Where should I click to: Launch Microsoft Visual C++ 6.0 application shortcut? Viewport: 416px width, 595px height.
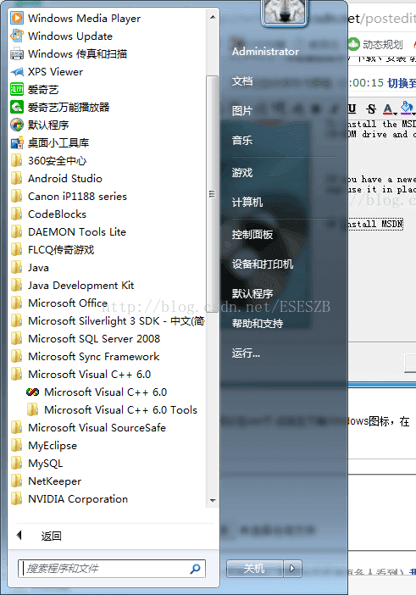tap(105, 392)
